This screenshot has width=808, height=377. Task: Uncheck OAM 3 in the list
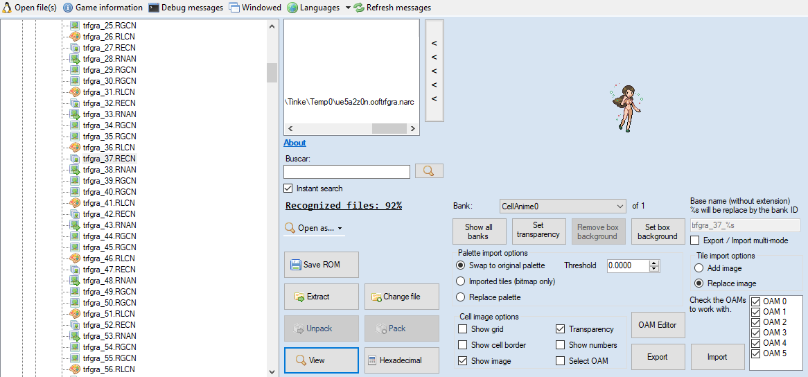tap(756, 332)
